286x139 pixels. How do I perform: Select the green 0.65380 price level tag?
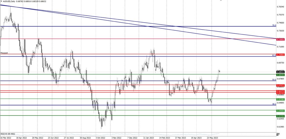point(280,99)
